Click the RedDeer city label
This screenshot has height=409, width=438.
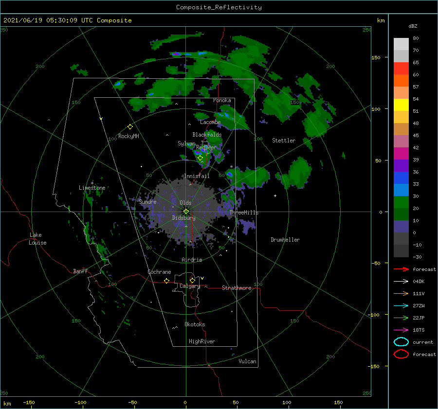206,147
